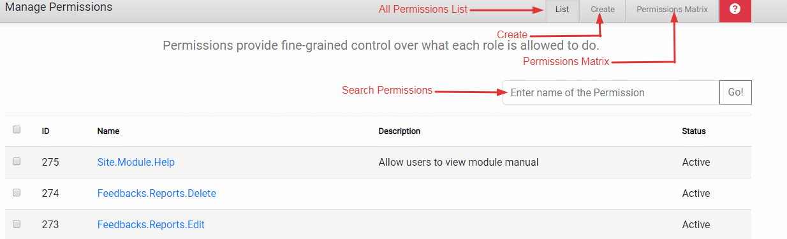787x239 pixels.
Task: Click the ID column header
Action: tap(46, 131)
